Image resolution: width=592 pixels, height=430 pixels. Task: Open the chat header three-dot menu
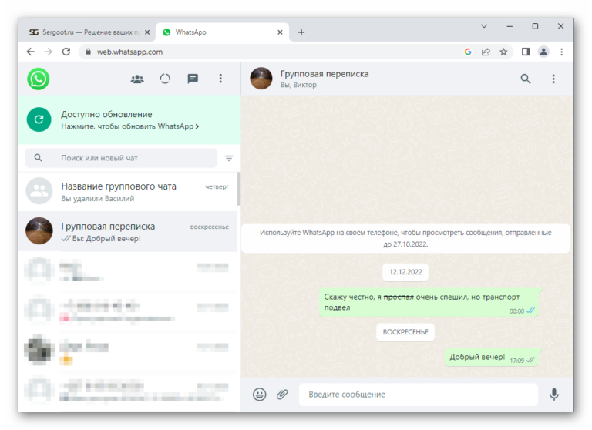[553, 79]
